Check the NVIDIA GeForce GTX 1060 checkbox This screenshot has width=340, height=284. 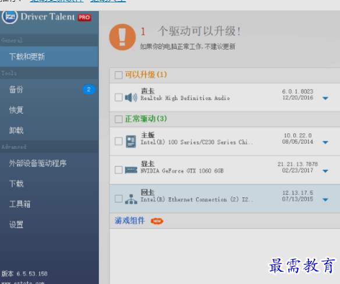(x=119, y=170)
